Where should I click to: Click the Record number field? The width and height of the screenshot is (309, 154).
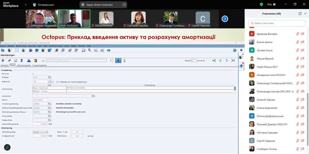(x=194, y=61)
